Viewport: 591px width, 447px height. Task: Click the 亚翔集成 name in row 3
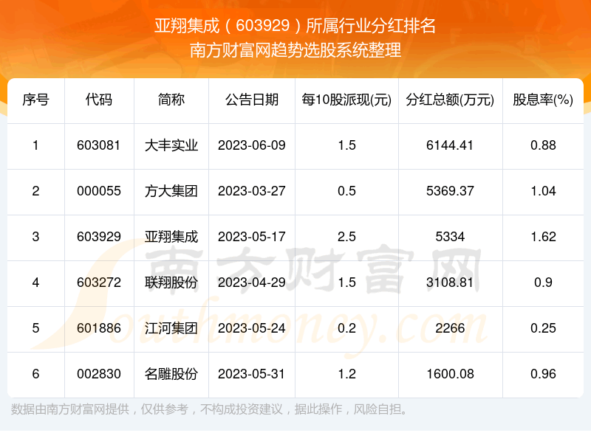coord(171,237)
